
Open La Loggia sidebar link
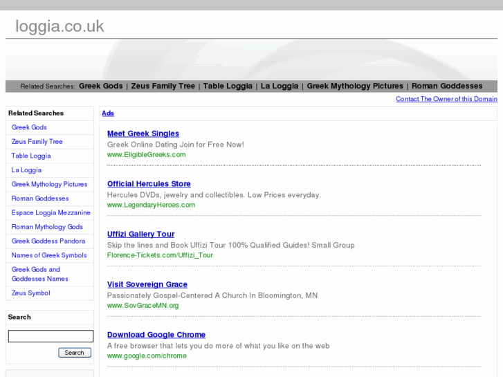(x=26, y=170)
